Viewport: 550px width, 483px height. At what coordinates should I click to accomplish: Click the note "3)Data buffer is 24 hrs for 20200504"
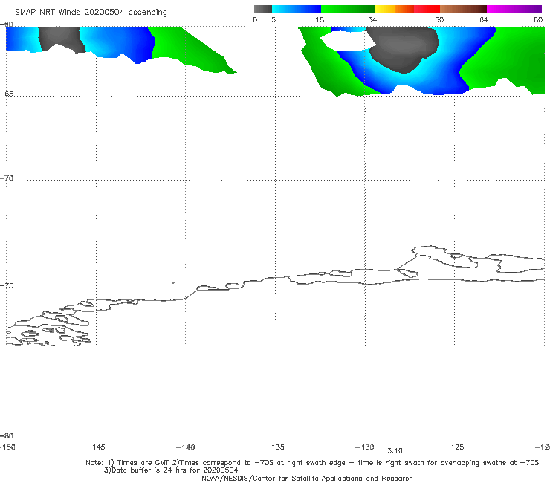click(x=171, y=470)
